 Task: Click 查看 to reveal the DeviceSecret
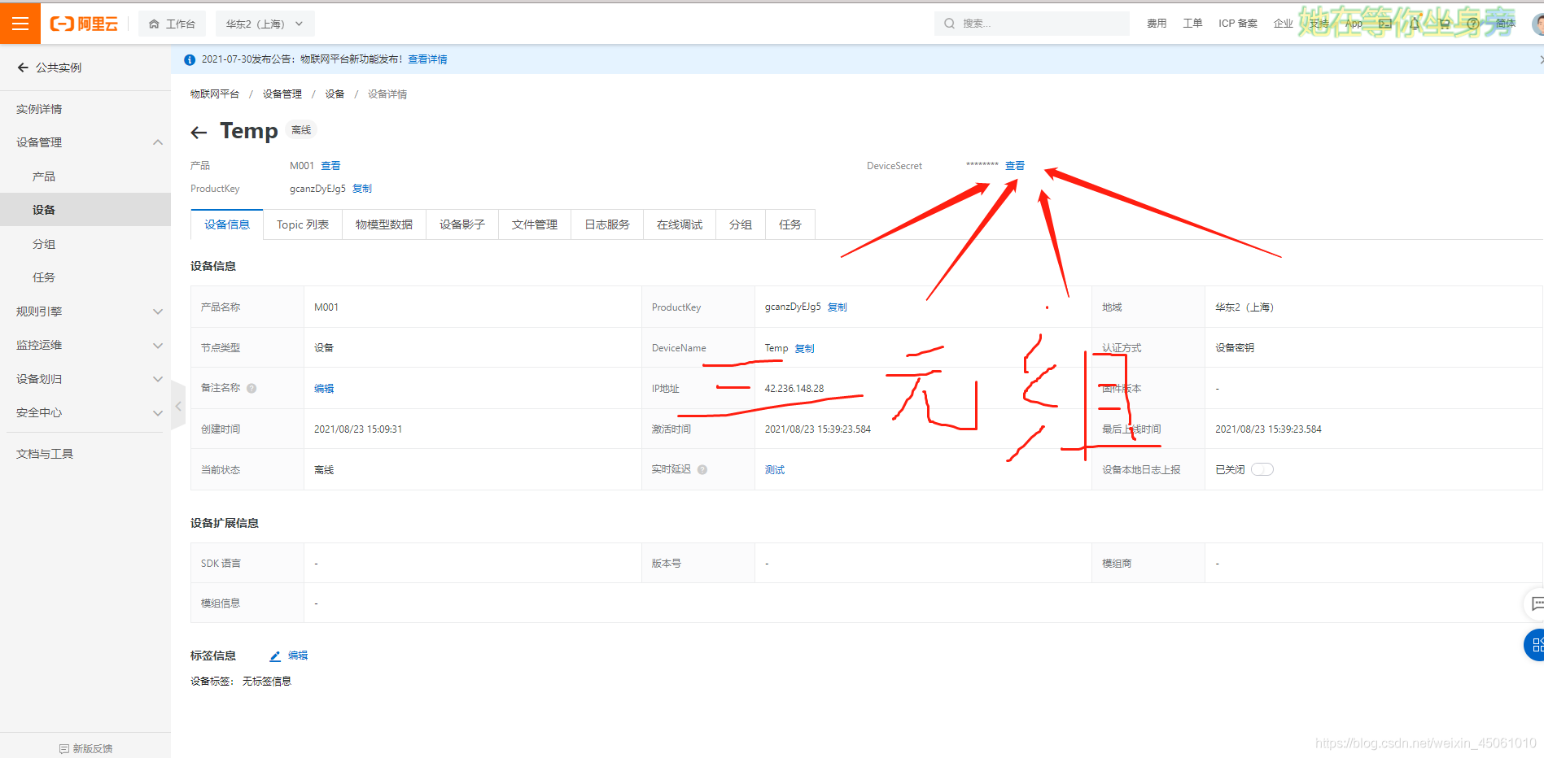[x=1015, y=165]
